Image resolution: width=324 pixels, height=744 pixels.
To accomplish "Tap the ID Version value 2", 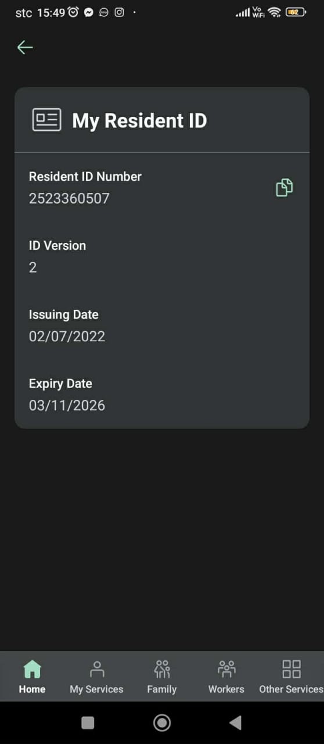I will [x=33, y=267].
